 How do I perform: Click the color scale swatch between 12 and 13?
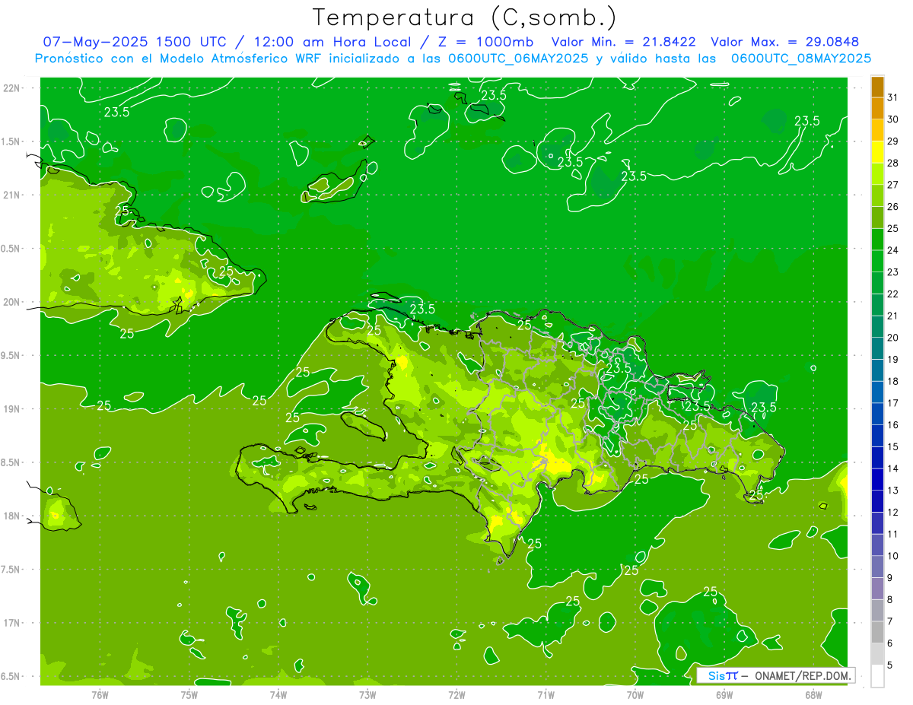point(877,500)
